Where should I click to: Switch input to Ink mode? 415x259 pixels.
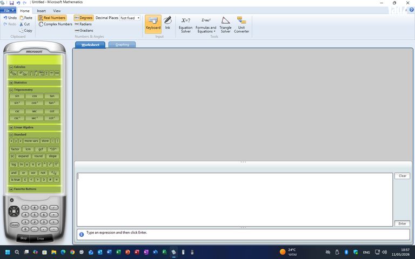168,23
